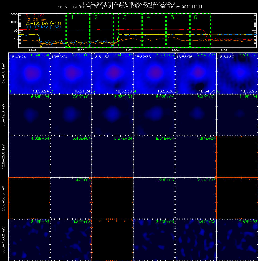Select interval 1 label in light curve

[x=72, y=17]
